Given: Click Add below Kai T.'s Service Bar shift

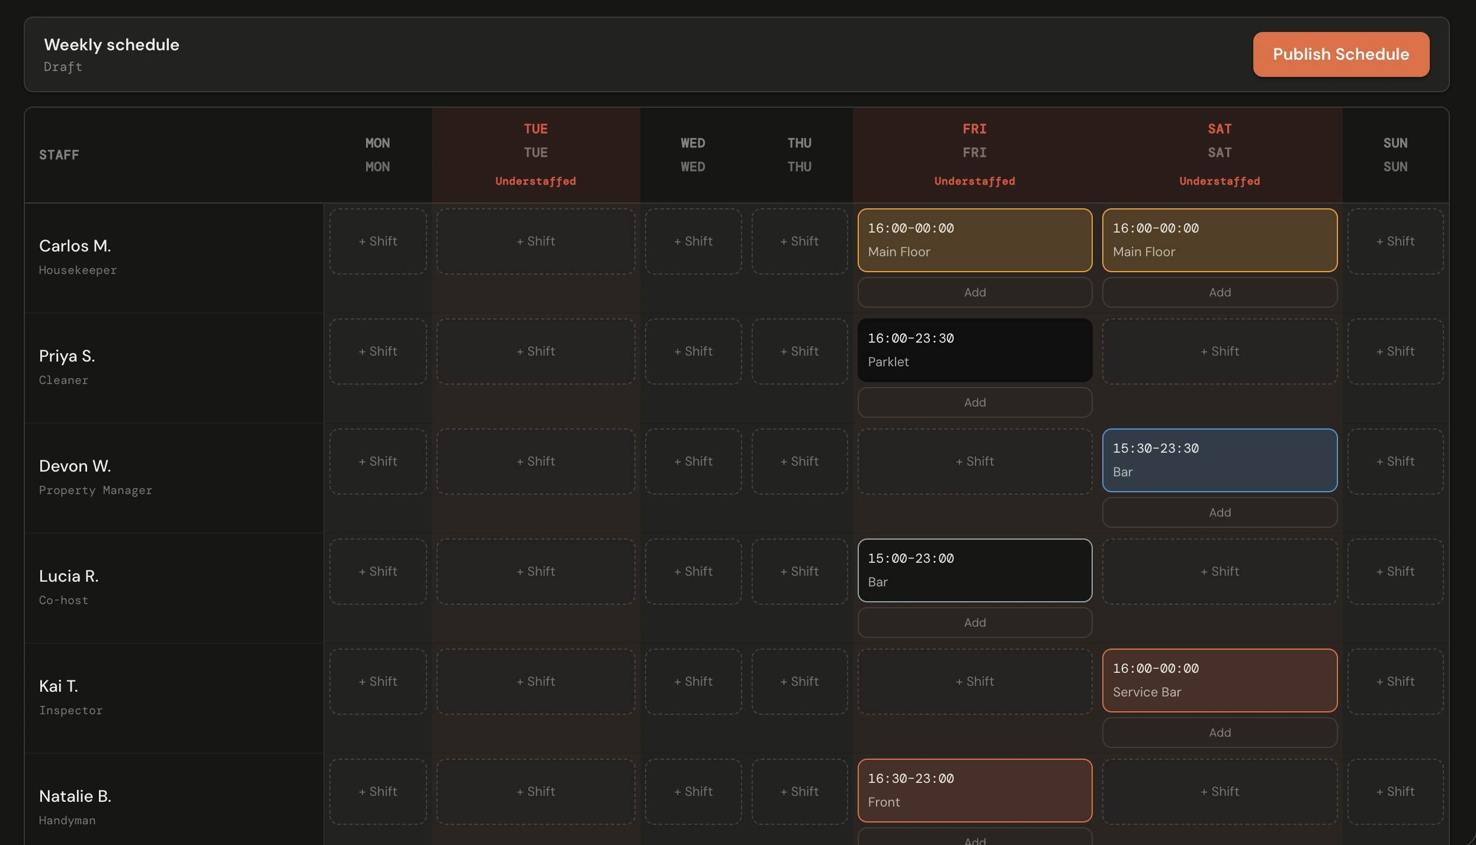Looking at the screenshot, I should coord(1219,732).
